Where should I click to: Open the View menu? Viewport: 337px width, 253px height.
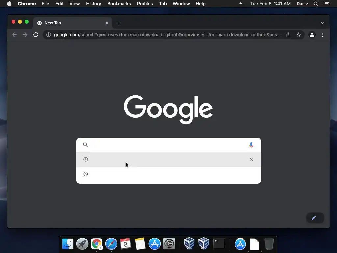coord(75,4)
